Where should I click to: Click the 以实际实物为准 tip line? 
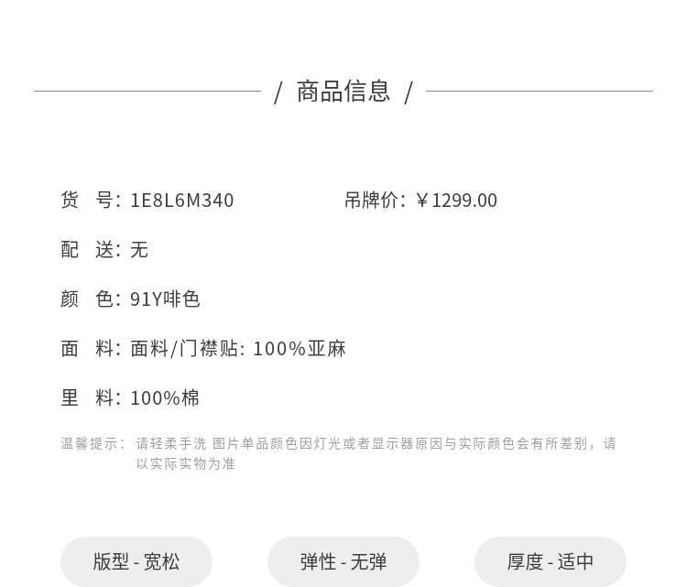pyautogui.click(x=186, y=464)
